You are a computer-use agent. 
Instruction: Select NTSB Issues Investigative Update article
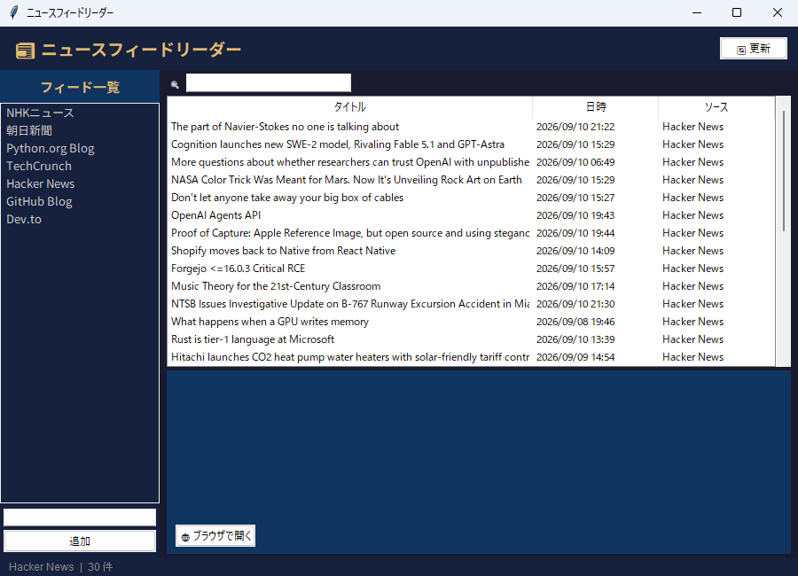click(471, 304)
